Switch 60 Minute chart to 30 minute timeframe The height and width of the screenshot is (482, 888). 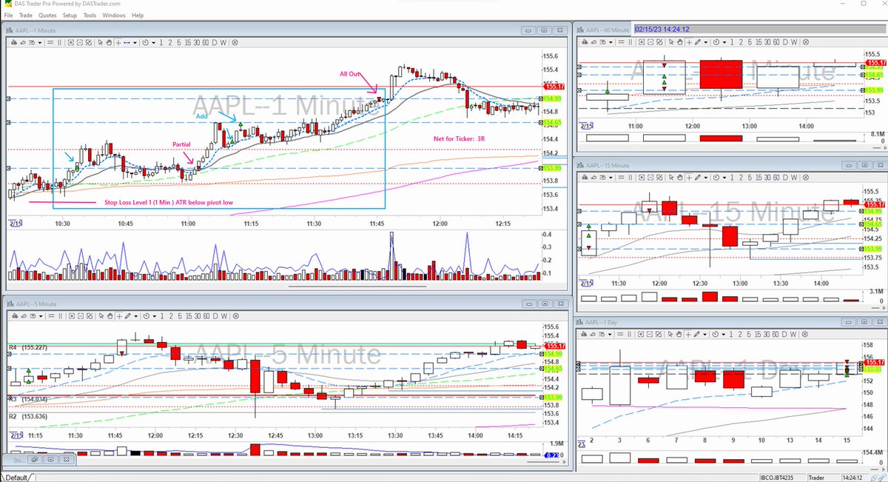click(x=767, y=43)
